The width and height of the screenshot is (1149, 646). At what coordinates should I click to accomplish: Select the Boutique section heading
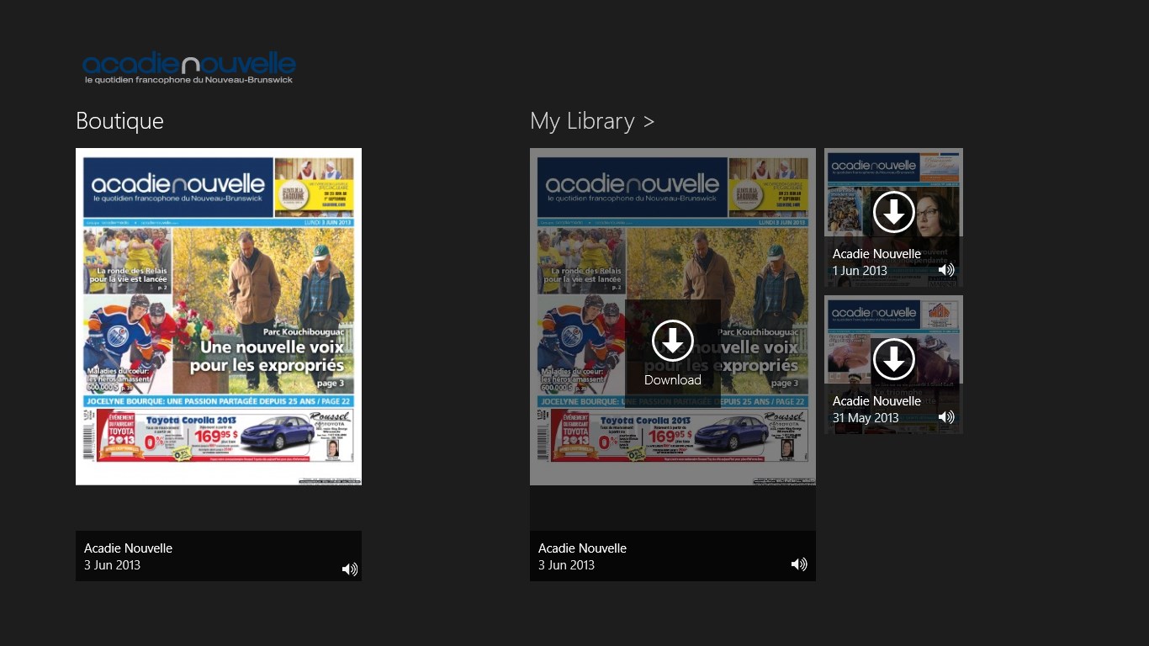(x=119, y=121)
